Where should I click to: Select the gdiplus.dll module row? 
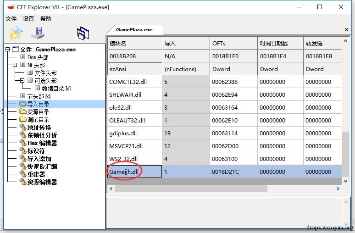(x=224, y=133)
